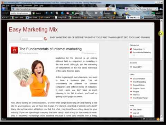Click the post's No Responses comments link

[x=90, y=53]
